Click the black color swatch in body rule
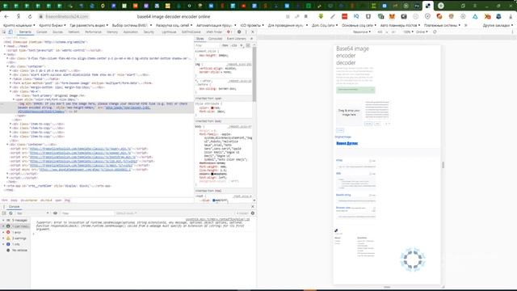517x291 pixels. pos(212,174)
